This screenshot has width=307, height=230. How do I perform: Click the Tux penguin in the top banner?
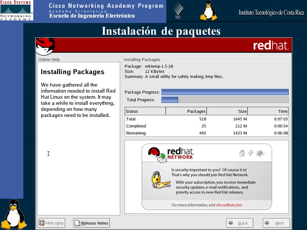[x=209, y=10]
